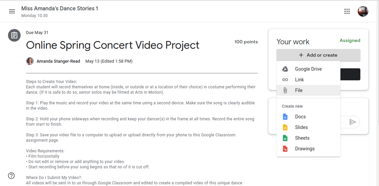379x186 pixels.
Task: Collapse the Add or create dropdown
Action: (318, 55)
